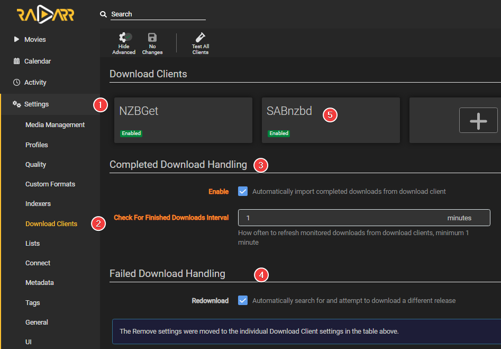Image resolution: width=501 pixels, height=349 pixels.
Task: Open the Profiles settings page
Action: click(37, 145)
